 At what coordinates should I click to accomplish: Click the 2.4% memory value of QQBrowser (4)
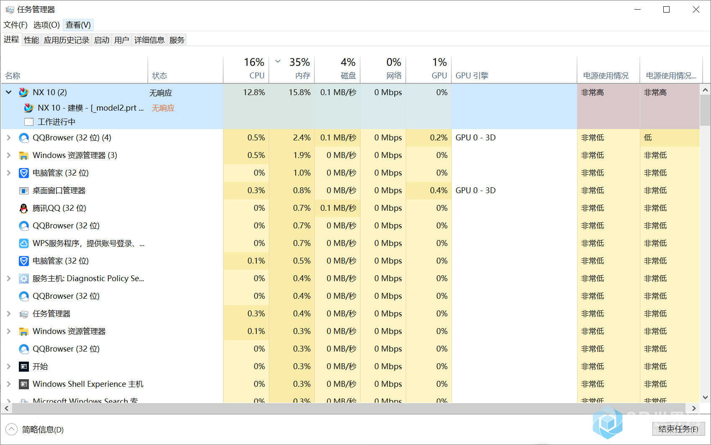pos(302,137)
